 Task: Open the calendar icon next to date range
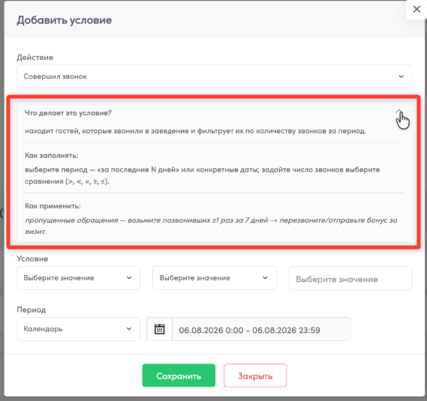(159, 329)
